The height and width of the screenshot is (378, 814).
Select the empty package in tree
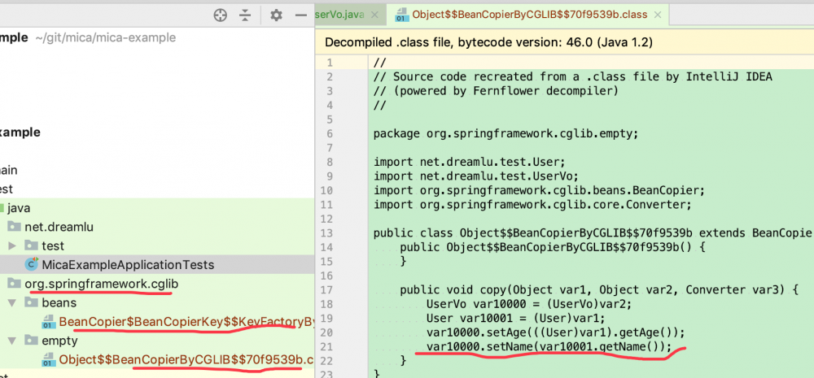[59, 341]
